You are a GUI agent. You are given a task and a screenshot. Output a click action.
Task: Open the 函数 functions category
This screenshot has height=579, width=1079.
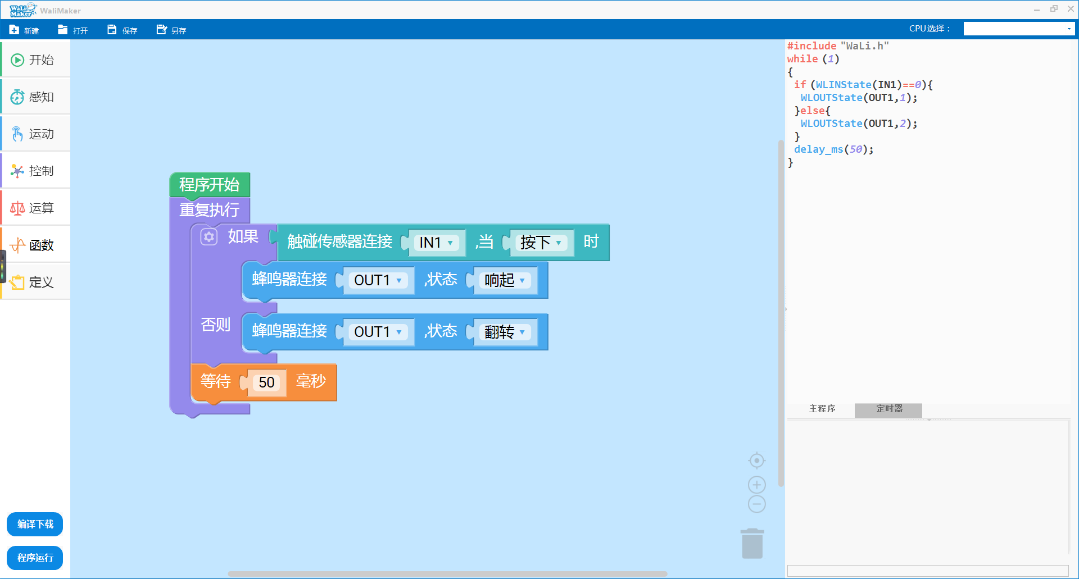tap(35, 245)
